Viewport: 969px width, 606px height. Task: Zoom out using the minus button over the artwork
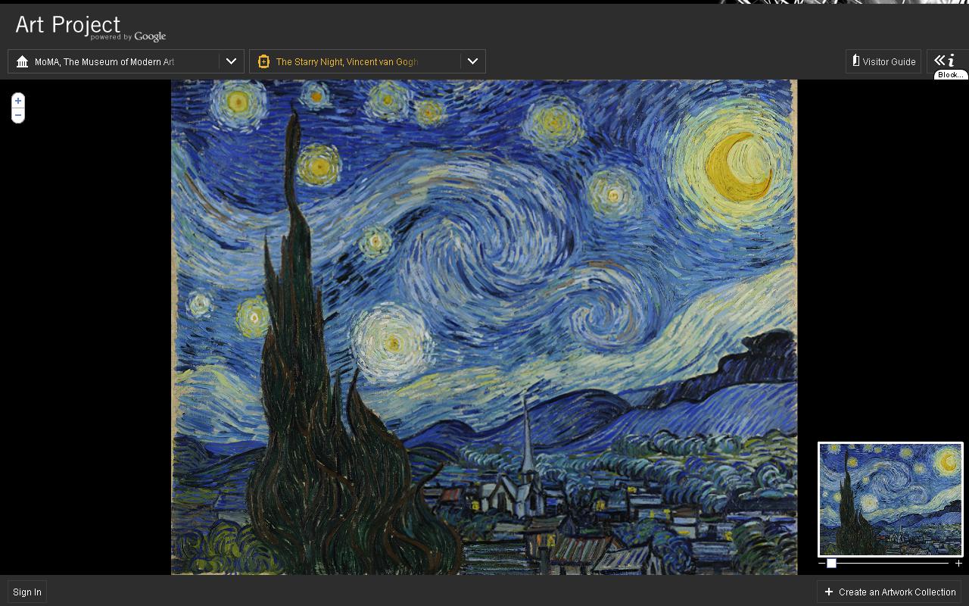pos(18,115)
